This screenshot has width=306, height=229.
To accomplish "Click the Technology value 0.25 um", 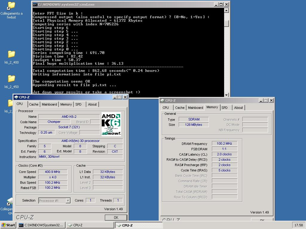I will [46, 132].
